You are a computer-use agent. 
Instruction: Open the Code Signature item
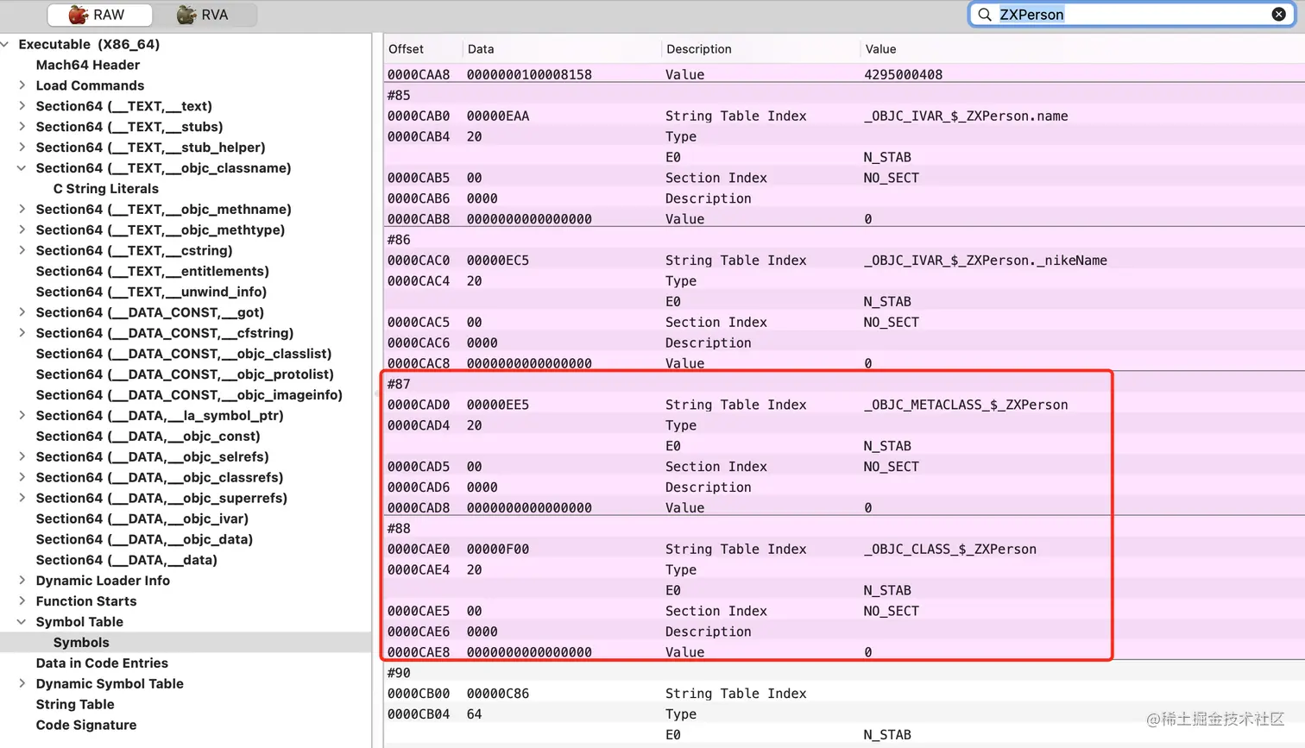(85, 726)
